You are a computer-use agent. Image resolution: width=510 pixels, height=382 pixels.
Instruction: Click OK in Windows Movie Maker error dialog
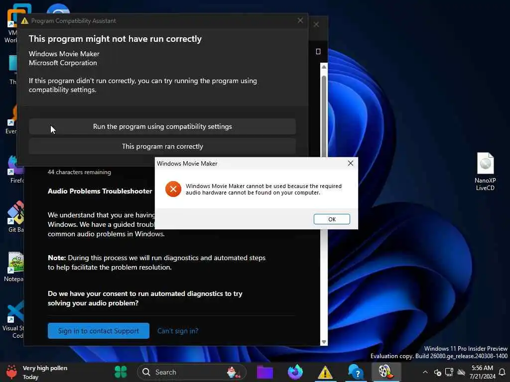(331, 219)
